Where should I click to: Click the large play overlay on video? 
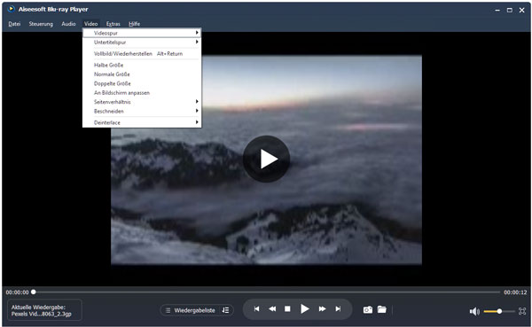click(266, 159)
